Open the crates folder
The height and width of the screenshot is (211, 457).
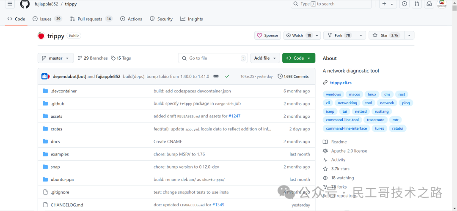coord(56,129)
